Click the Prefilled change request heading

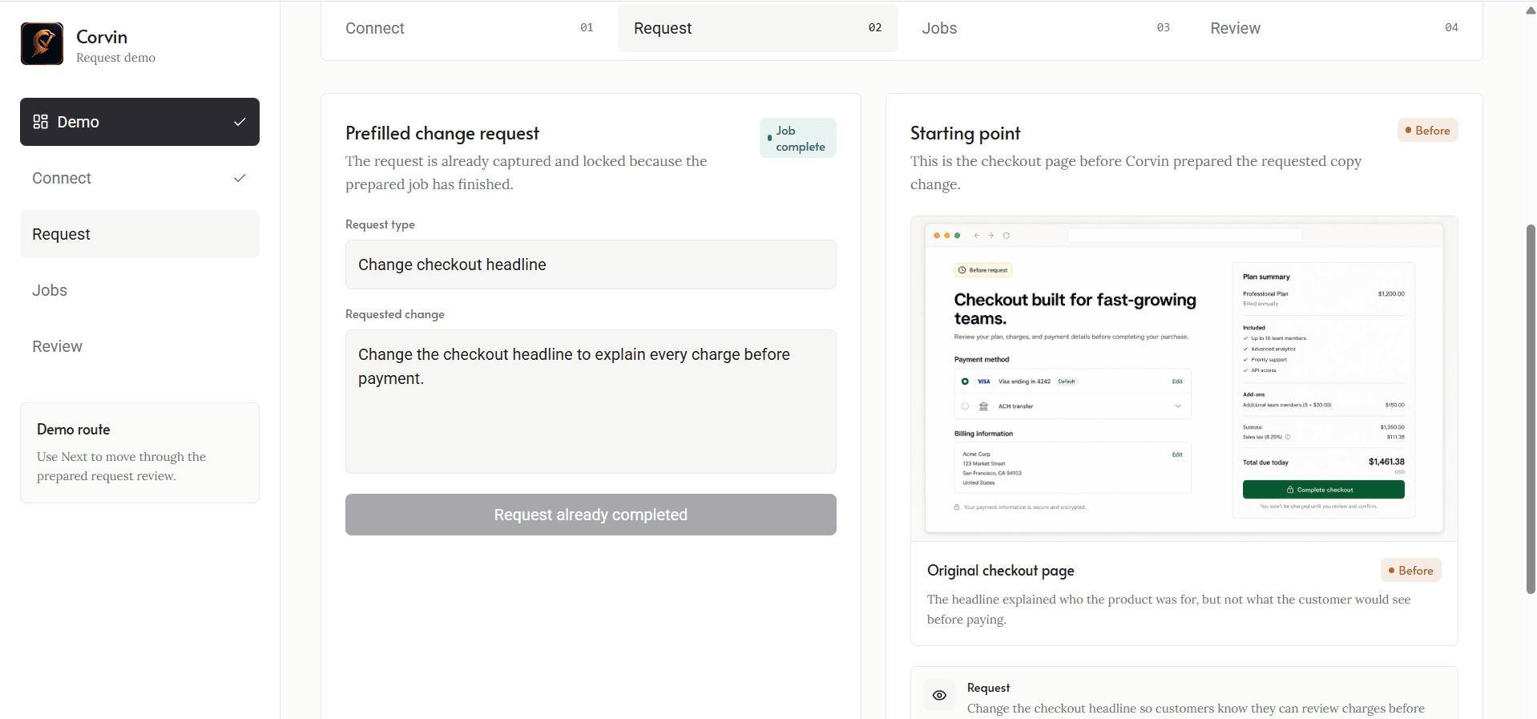[x=442, y=133]
